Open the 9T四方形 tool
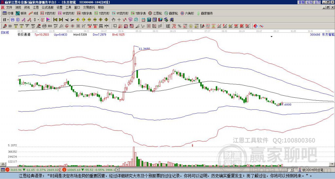 [120, 13]
